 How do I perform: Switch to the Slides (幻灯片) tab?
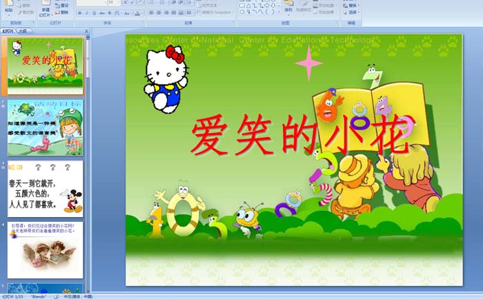pyautogui.click(x=8, y=31)
